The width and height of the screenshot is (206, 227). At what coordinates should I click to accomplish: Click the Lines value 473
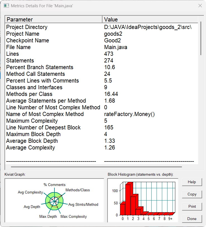click(109, 54)
